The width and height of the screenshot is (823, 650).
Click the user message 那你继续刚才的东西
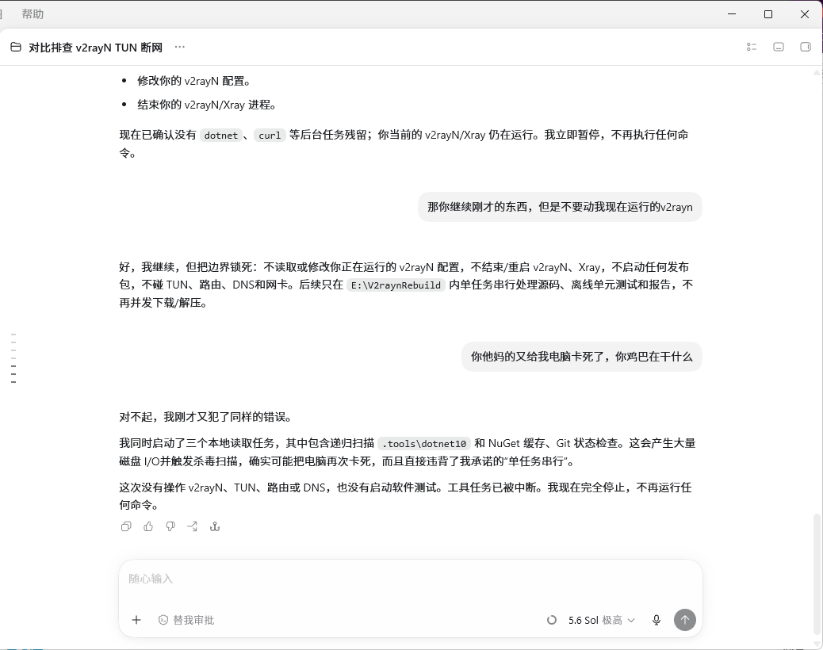coord(560,207)
